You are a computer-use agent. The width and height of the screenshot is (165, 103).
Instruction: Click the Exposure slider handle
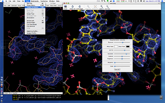[x=123, y=43]
